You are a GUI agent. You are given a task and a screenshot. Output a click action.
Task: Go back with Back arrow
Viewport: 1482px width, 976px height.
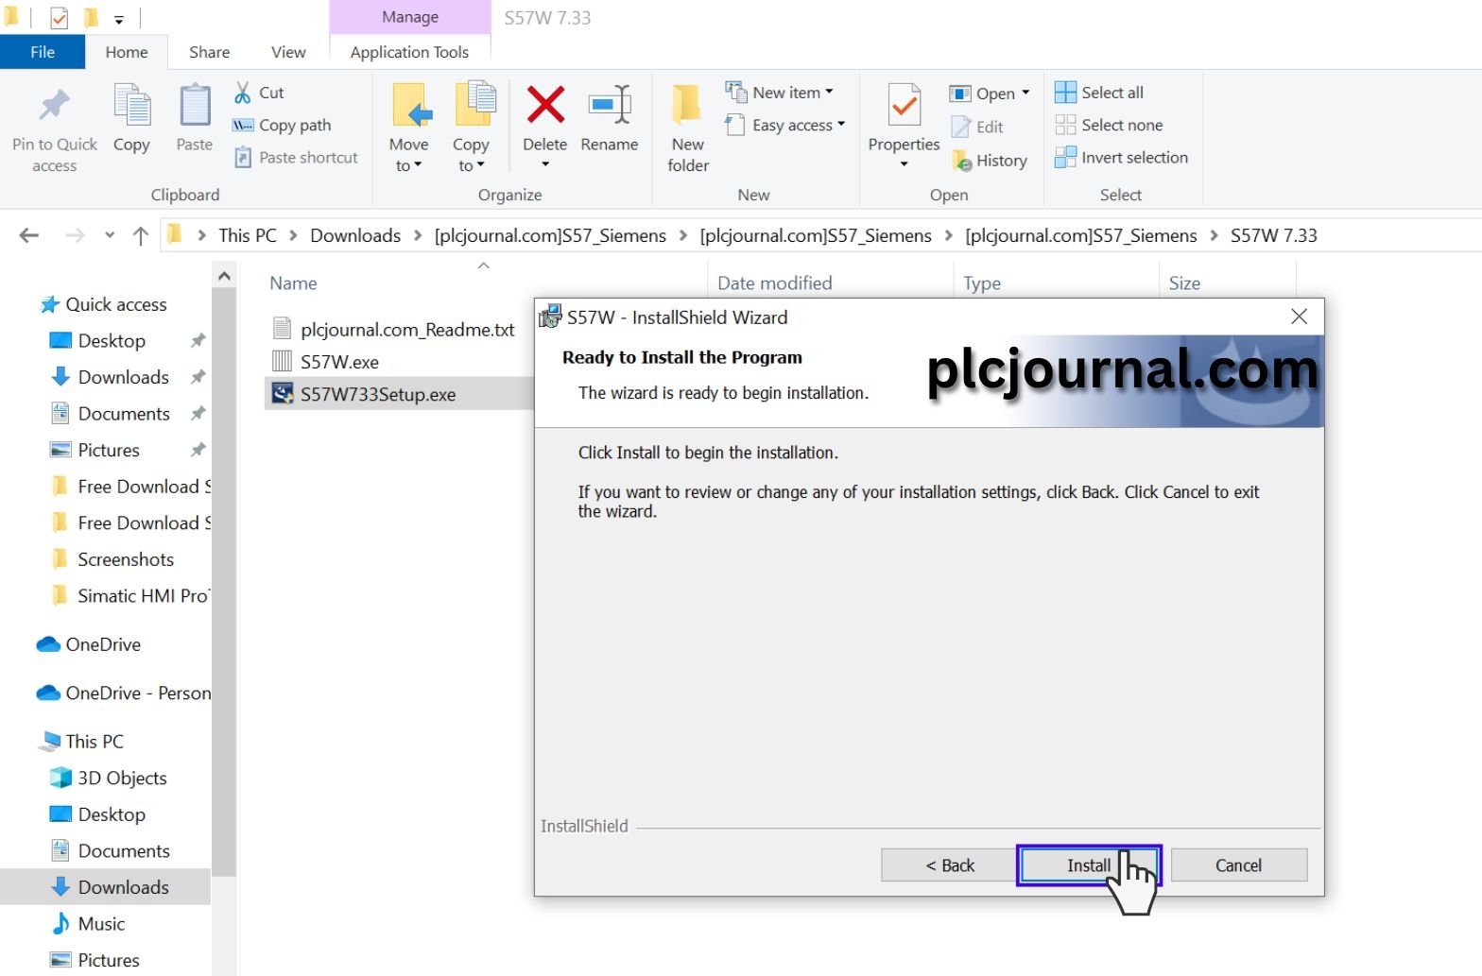[29, 235]
